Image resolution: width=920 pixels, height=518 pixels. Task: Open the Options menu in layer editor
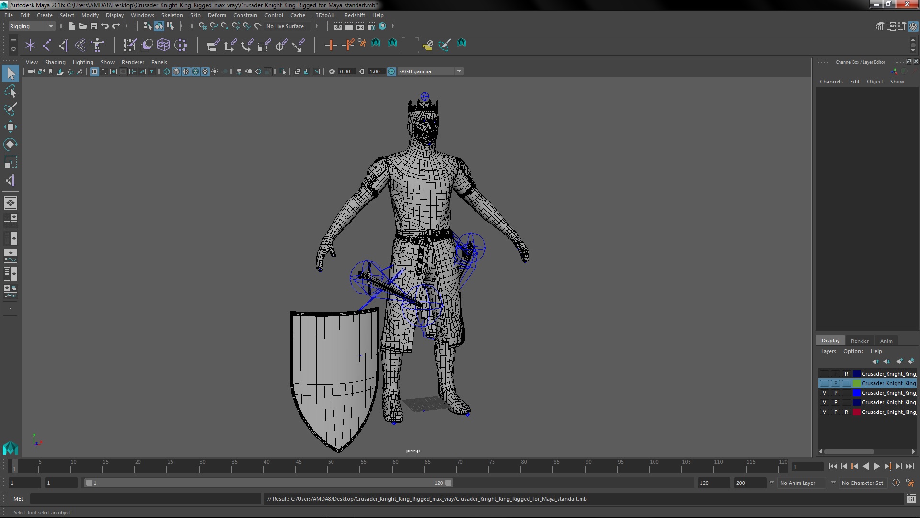pyautogui.click(x=853, y=351)
